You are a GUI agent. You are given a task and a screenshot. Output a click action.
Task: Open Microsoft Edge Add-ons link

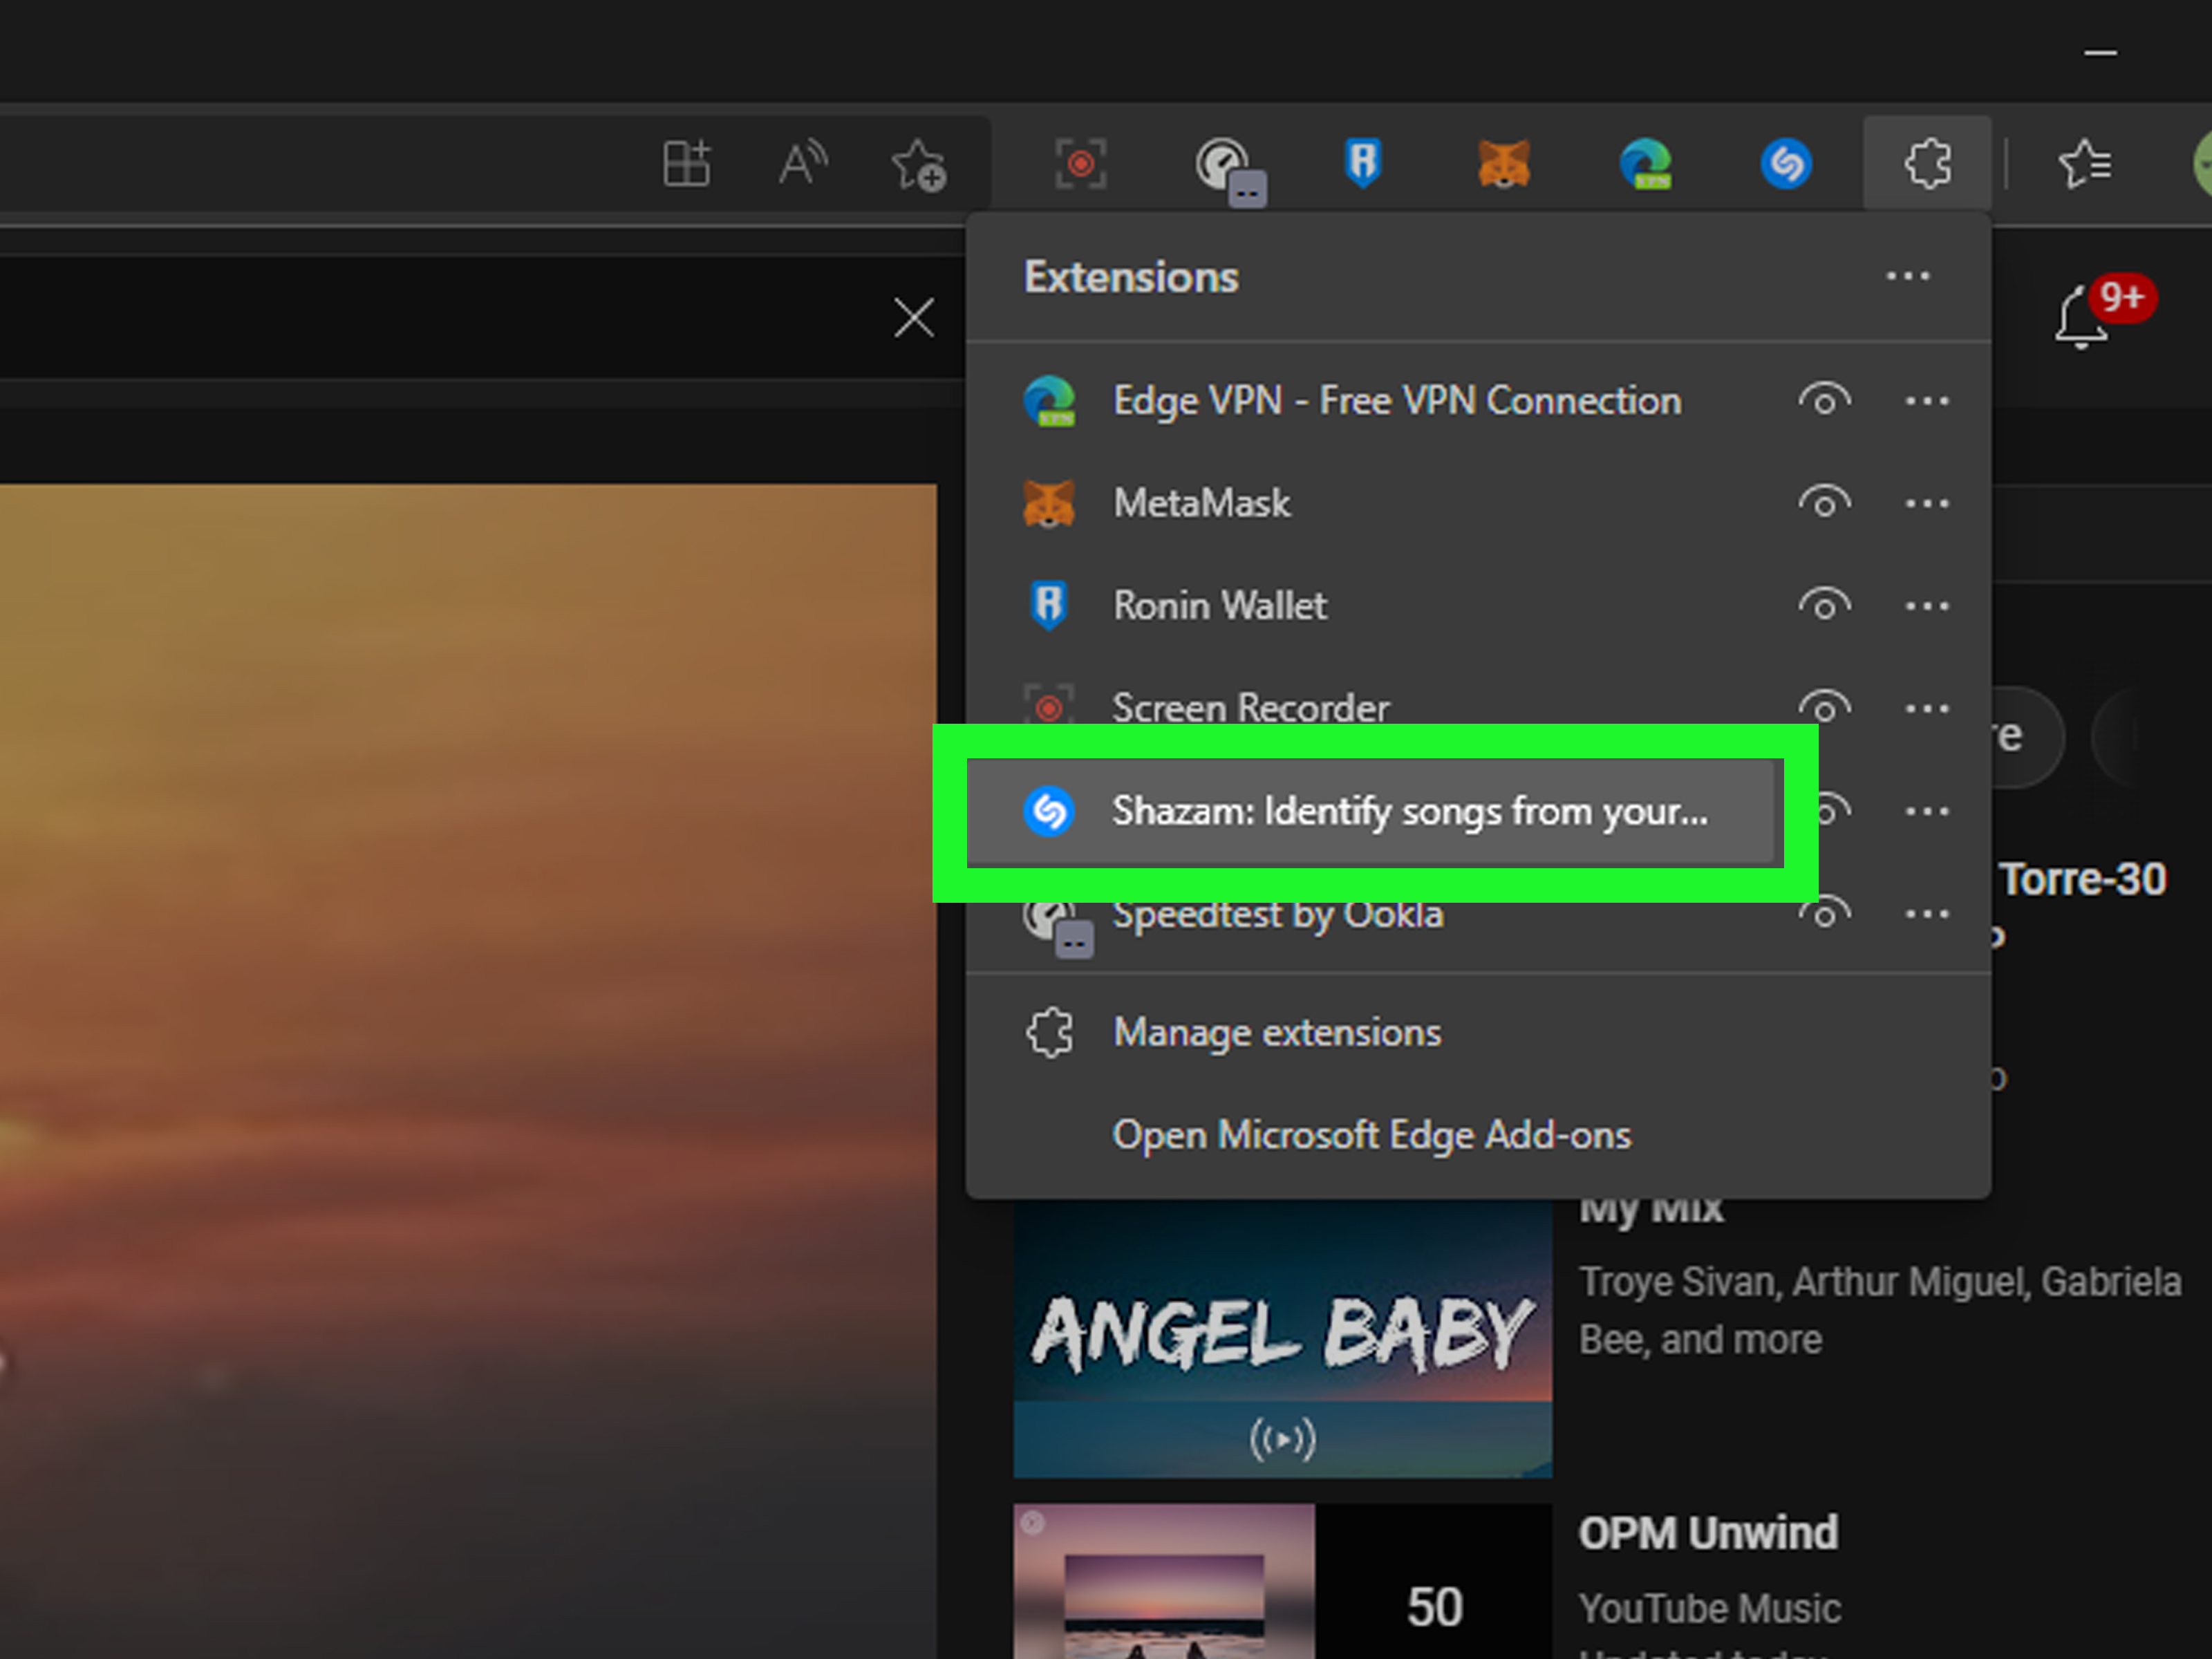tap(1371, 1135)
